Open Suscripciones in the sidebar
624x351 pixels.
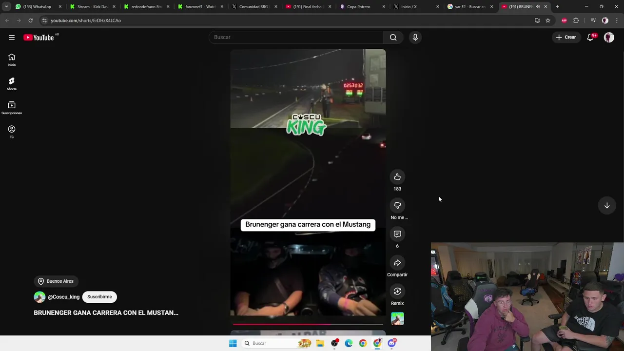[12, 108]
